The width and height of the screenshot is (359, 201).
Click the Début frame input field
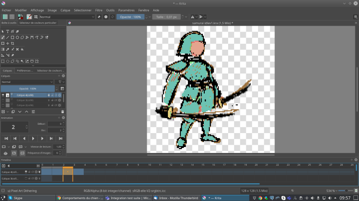[55, 124]
